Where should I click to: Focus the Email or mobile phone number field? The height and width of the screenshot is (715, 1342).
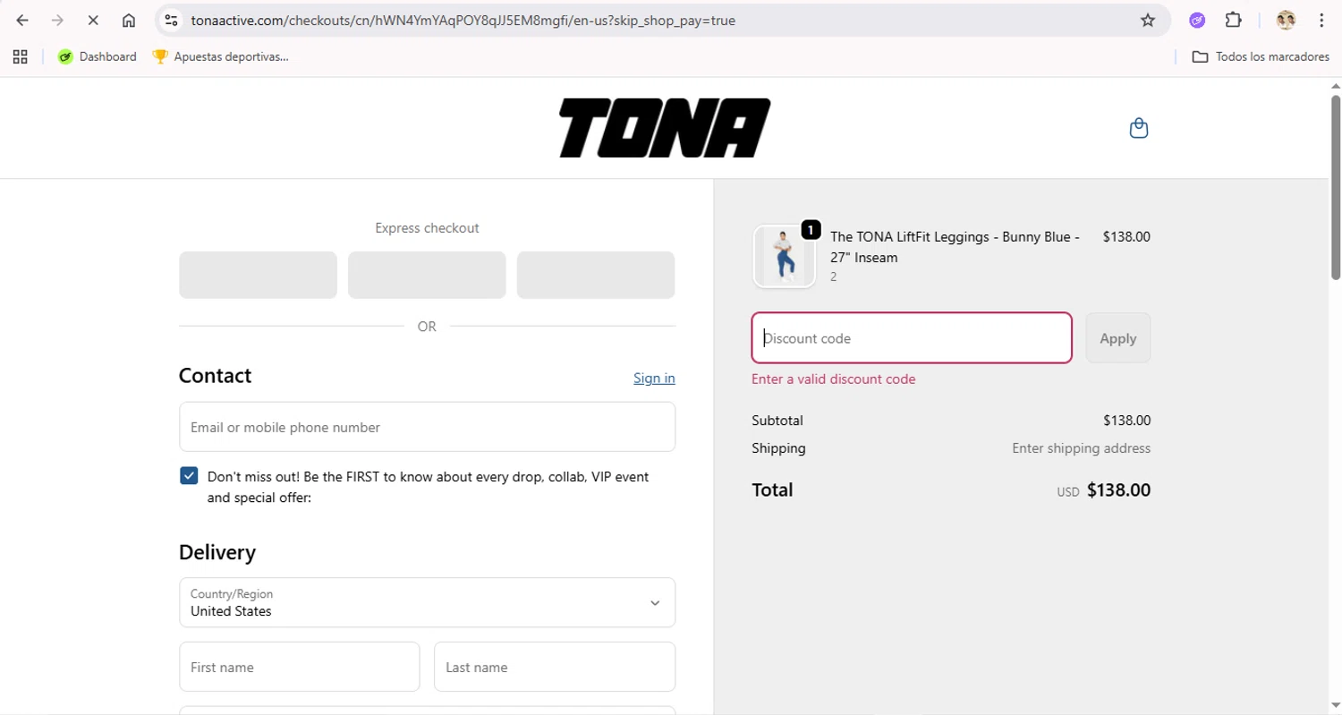(x=427, y=427)
